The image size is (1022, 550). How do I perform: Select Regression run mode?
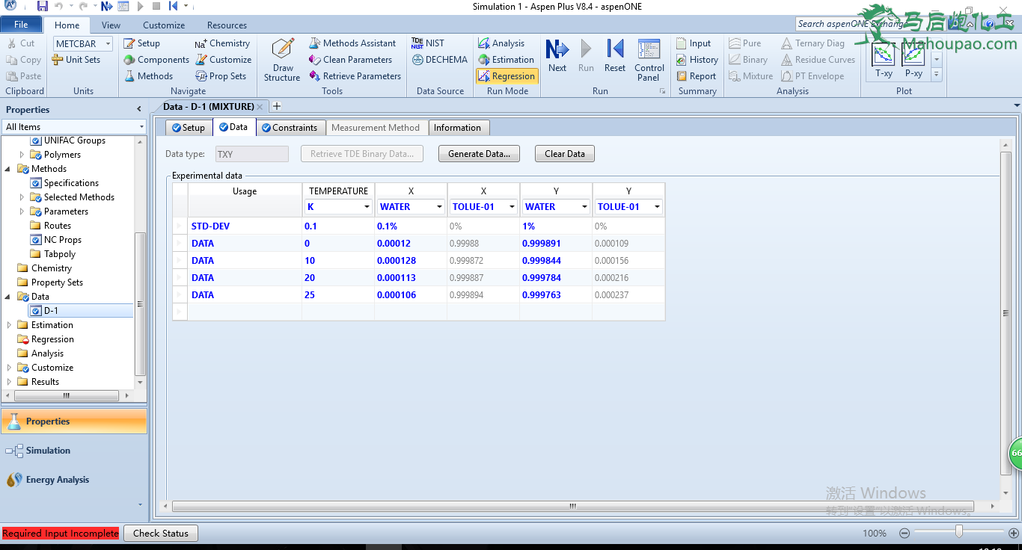click(507, 76)
